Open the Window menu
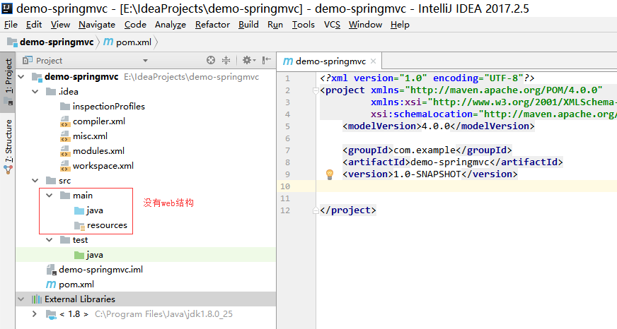Viewport: 617px width, 329px height. 365,25
